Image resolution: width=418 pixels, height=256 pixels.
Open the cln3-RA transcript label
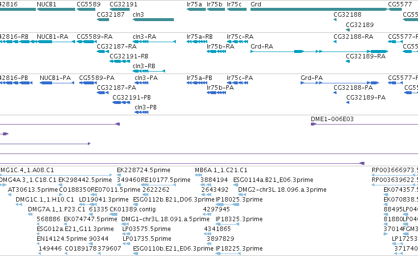tap(144, 36)
